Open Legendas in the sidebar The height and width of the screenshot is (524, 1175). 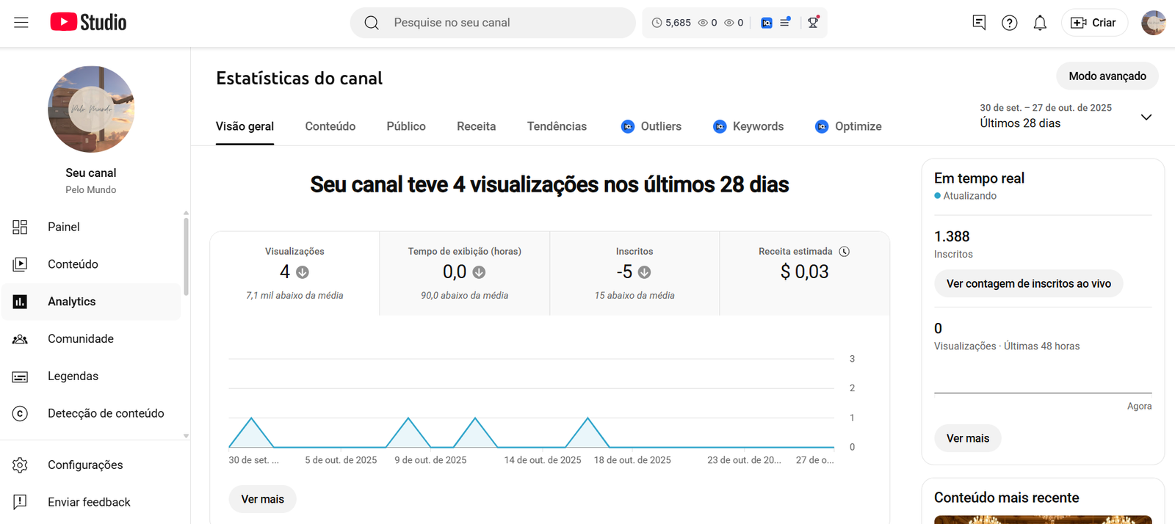(91, 376)
